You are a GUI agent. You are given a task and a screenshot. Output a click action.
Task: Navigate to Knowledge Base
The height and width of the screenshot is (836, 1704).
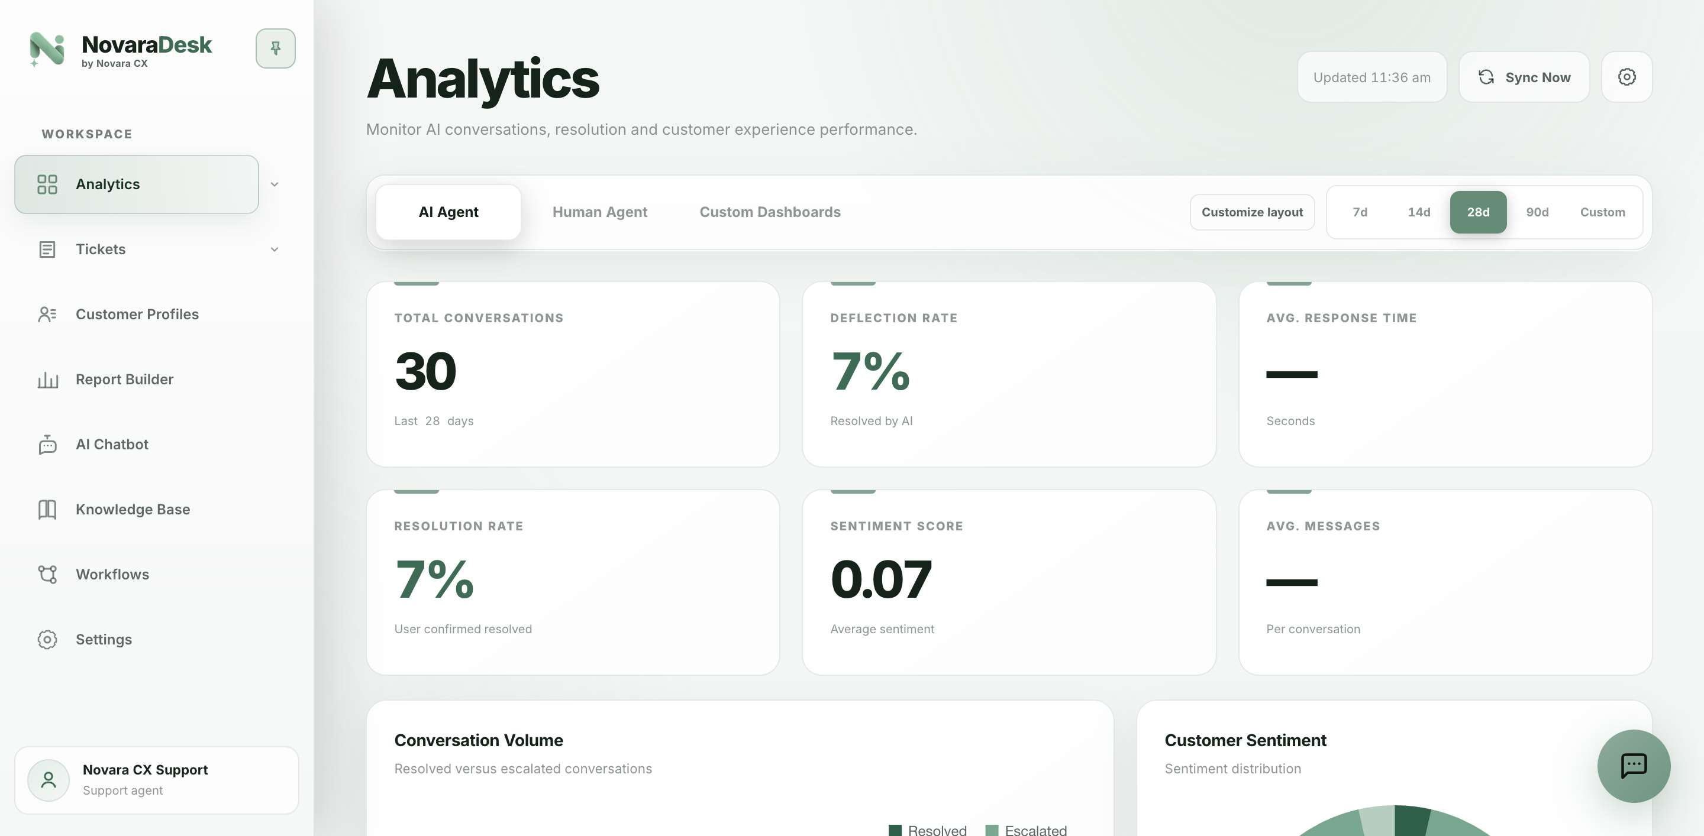tap(156, 510)
